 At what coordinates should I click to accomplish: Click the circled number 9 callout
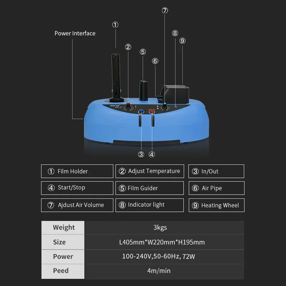[x=182, y=41]
